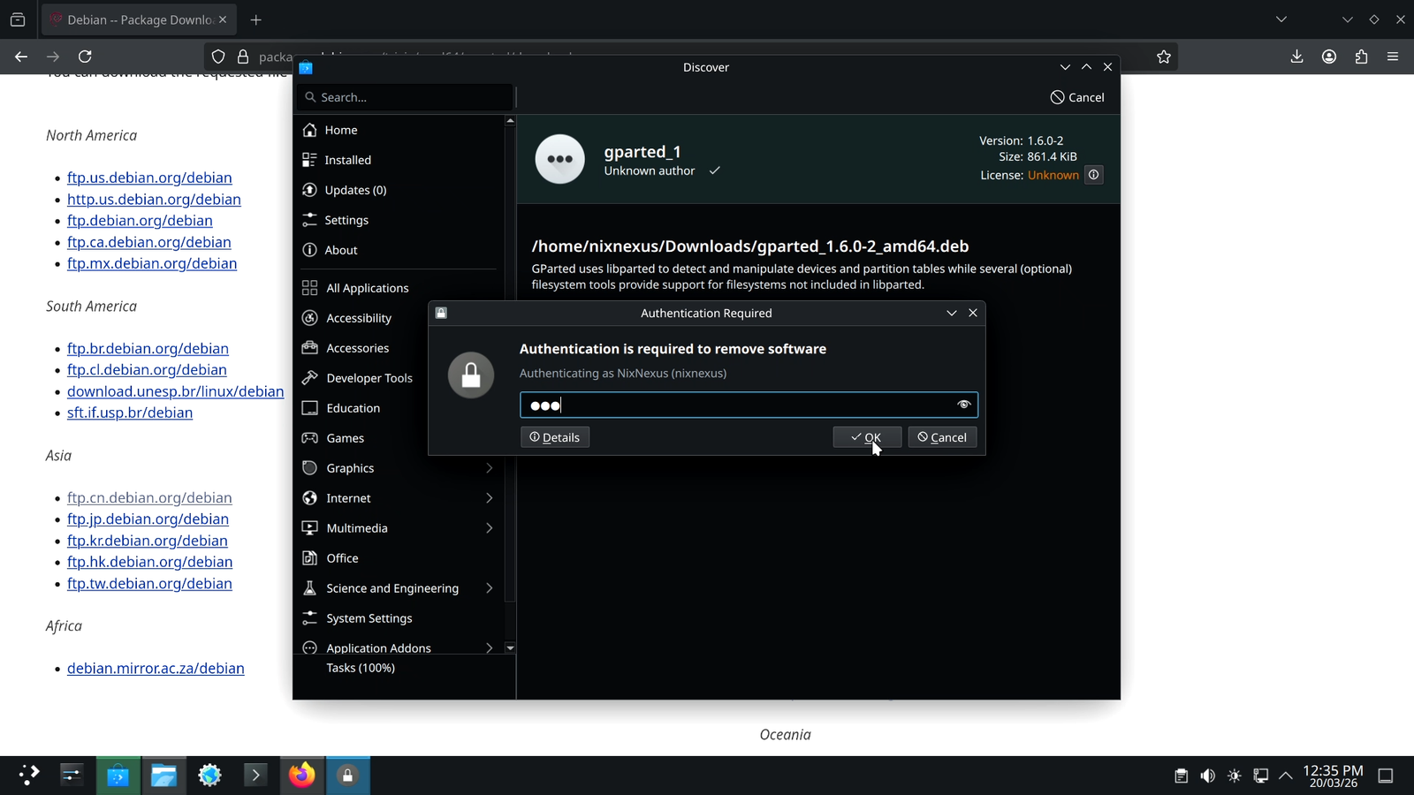Open Settings in Discover sidebar

pos(399,220)
